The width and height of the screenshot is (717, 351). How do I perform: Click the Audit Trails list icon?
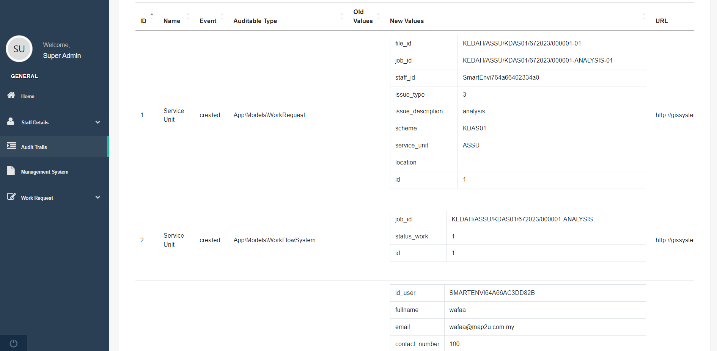(11, 146)
